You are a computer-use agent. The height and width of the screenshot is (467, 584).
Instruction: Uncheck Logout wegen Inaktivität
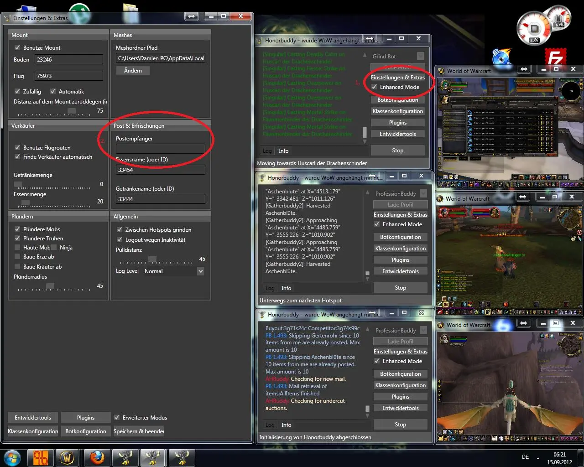[x=120, y=239]
